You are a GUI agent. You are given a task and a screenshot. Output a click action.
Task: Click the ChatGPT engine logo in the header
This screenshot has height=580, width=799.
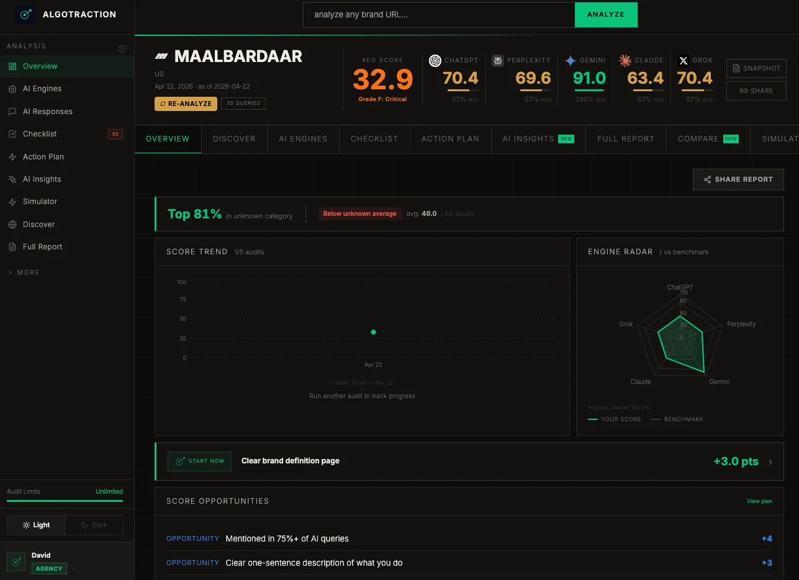click(x=435, y=61)
